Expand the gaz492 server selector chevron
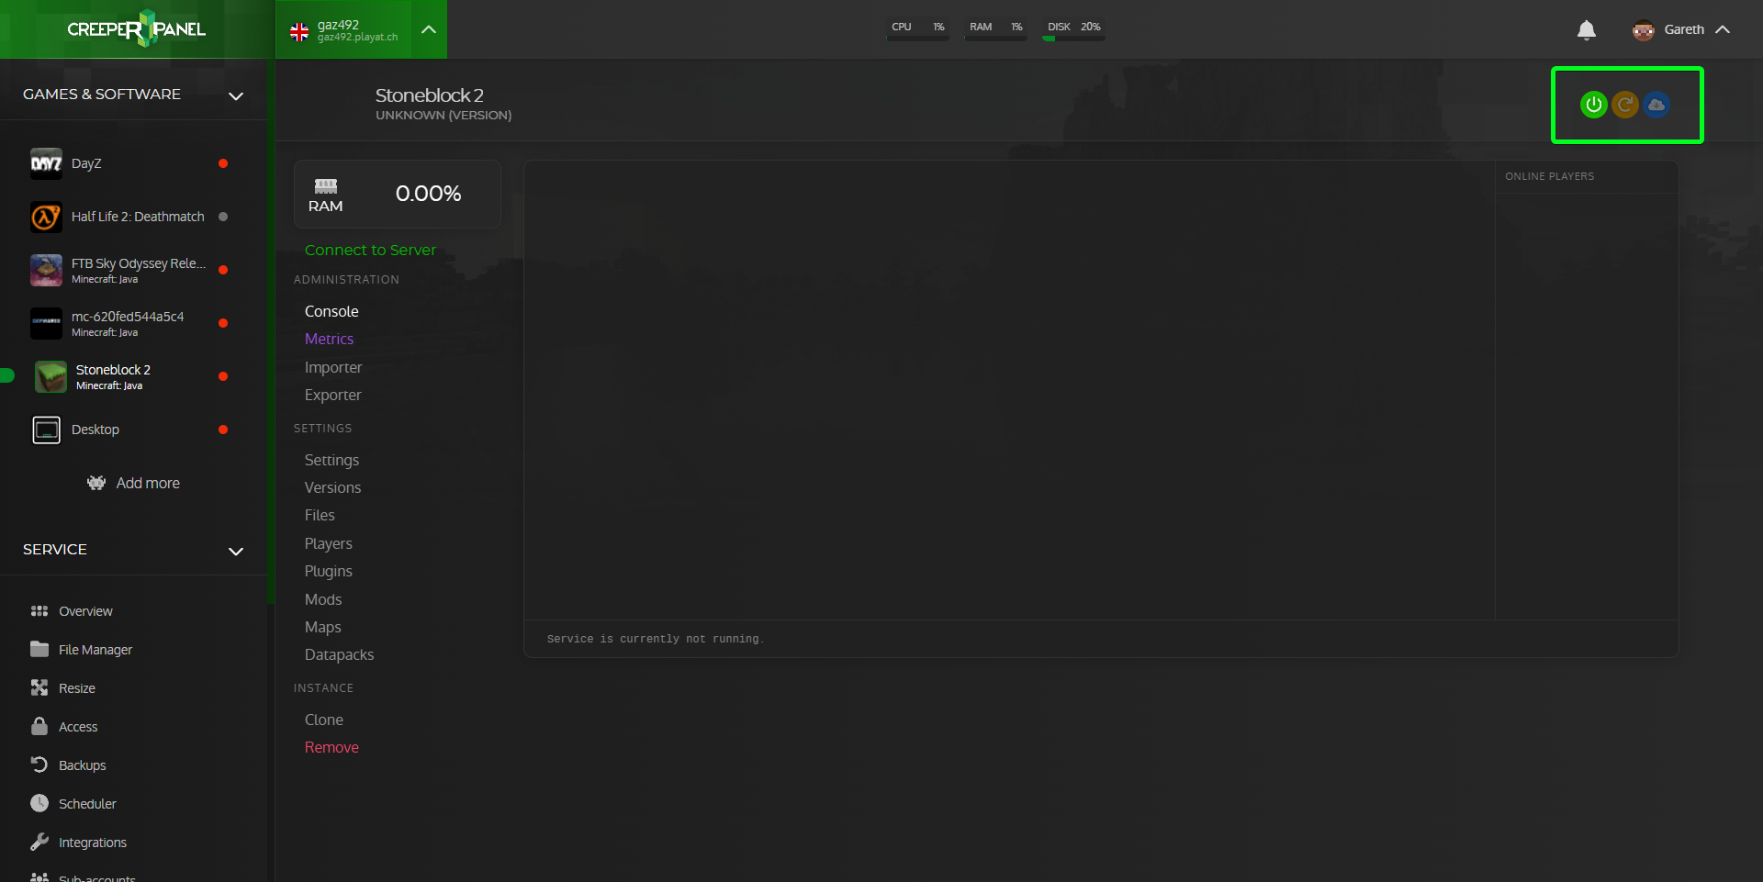The image size is (1763, 882). (x=429, y=29)
